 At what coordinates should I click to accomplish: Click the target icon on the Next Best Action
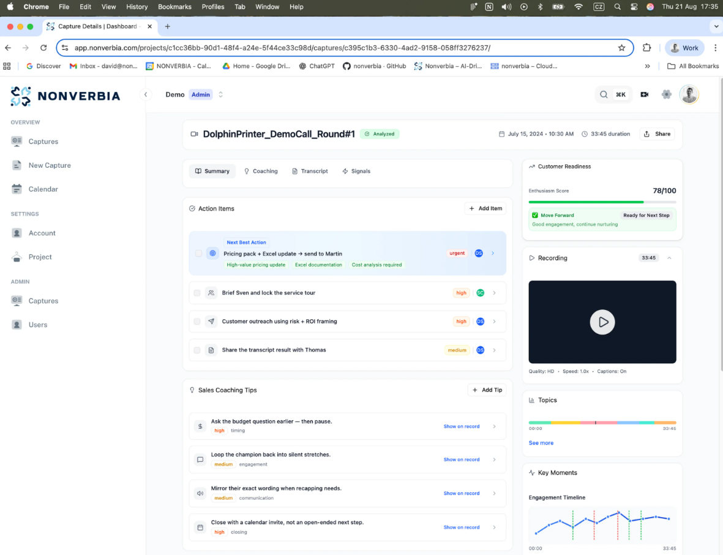pos(212,253)
